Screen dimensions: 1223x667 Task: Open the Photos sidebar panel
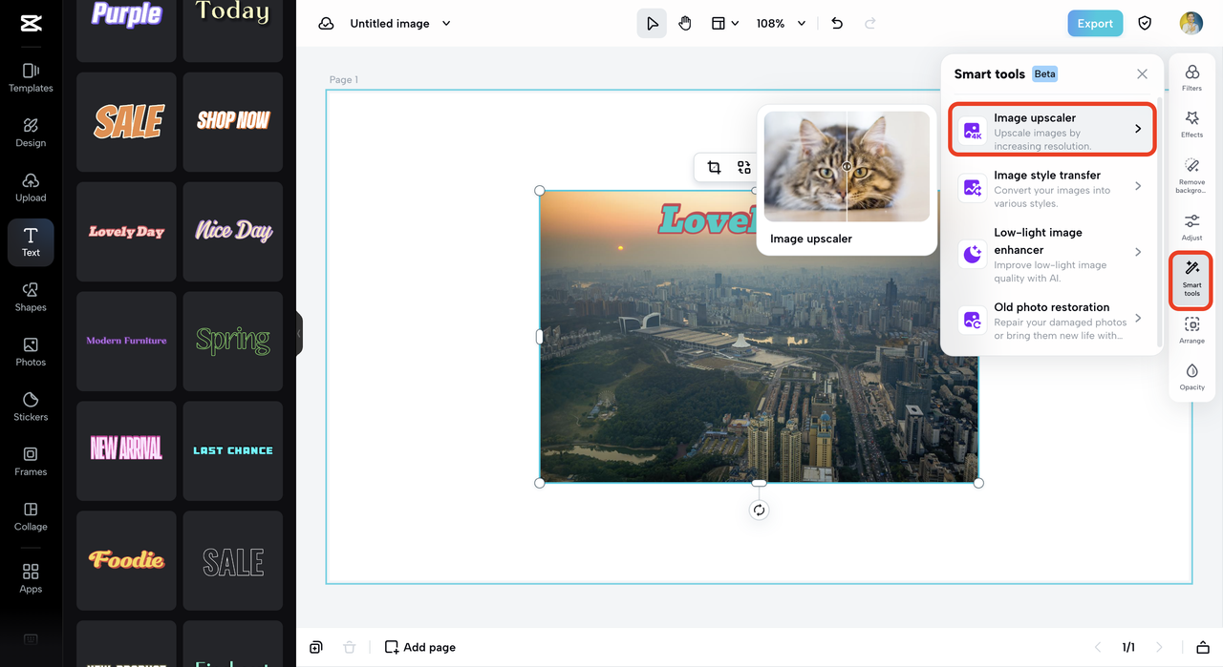31,351
